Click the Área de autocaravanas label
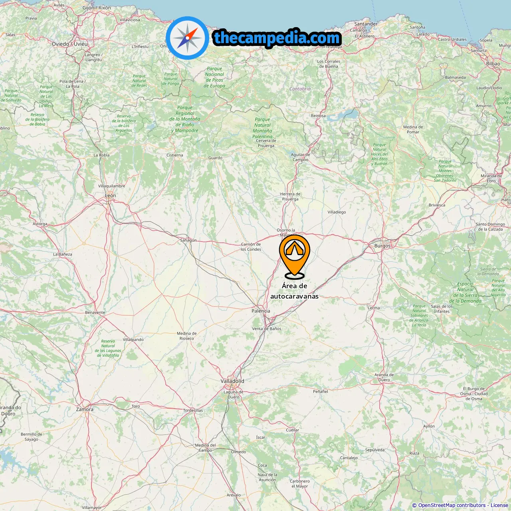The image size is (511, 511). (295, 291)
